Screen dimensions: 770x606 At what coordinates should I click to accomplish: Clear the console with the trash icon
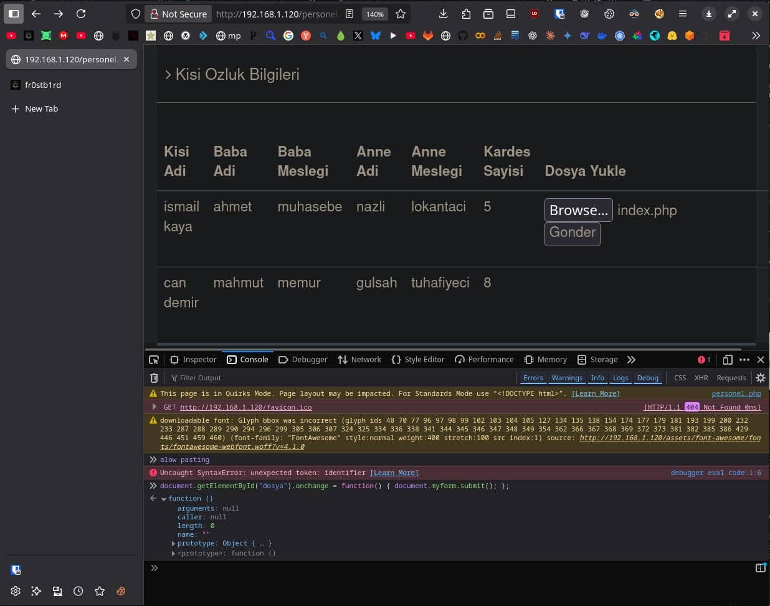point(154,378)
